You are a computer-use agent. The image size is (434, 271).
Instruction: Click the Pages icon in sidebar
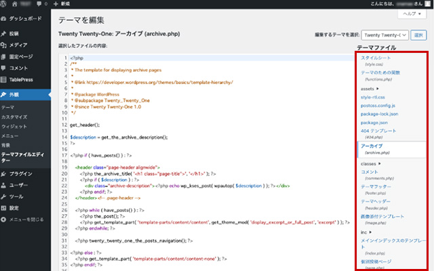(x=3, y=57)
